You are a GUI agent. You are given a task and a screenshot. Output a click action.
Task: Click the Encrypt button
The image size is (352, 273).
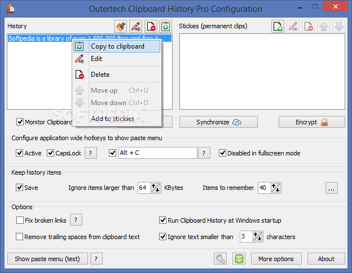[312, 122]
